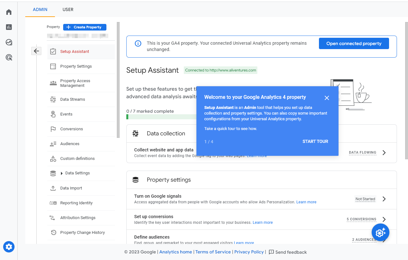
Task: Open the insights gear icon at bottom right
Action: (380, 232)
